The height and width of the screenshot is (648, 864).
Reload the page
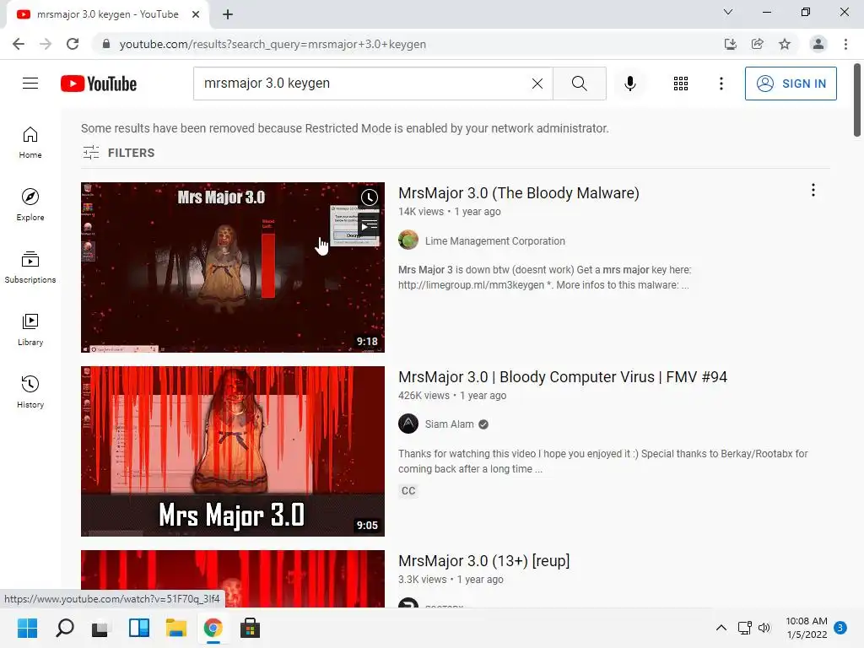(73, 44)
